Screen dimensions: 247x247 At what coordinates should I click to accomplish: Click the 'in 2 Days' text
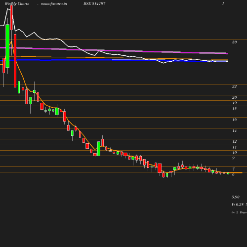click(x=239, y=212)
